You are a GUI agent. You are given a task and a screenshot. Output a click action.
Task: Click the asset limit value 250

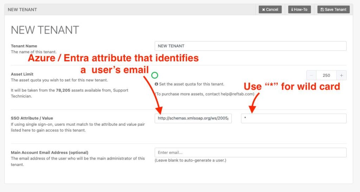click(326, 75)
